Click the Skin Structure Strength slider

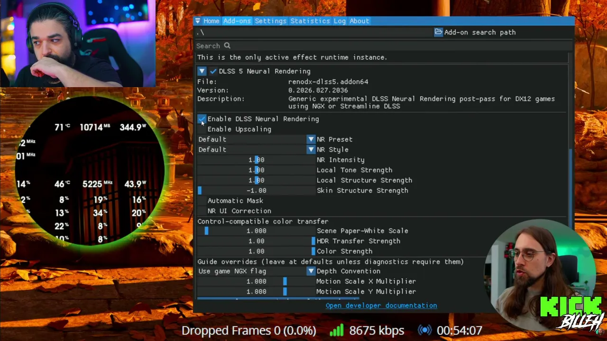pyautogui.click(x=256, y=190)
